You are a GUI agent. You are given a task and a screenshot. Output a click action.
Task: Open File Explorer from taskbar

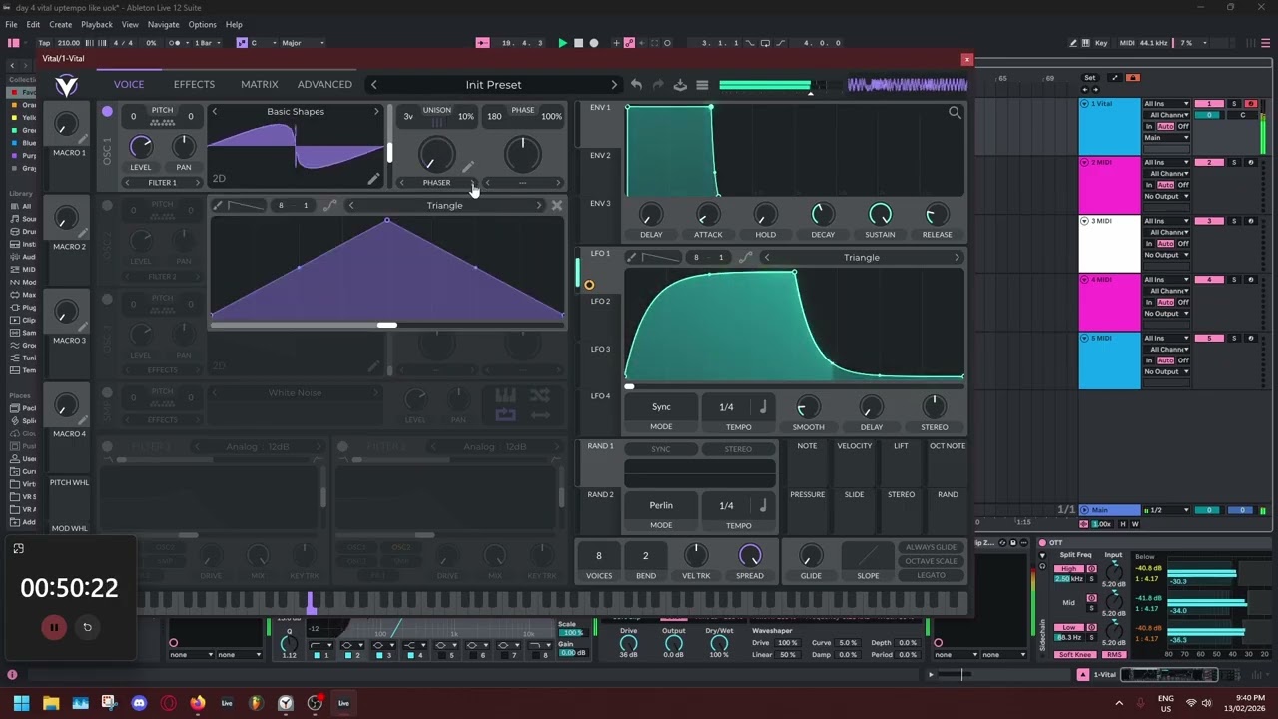point(51,703)
